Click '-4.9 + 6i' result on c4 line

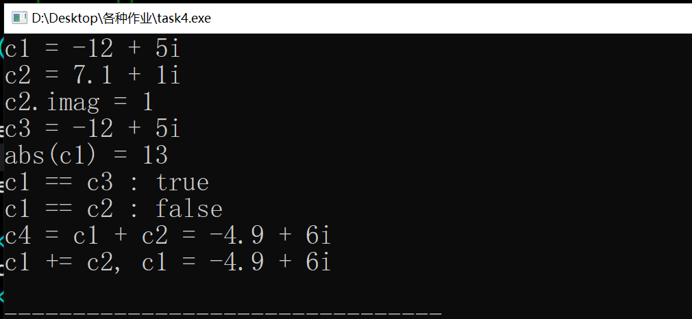point(271,235)
